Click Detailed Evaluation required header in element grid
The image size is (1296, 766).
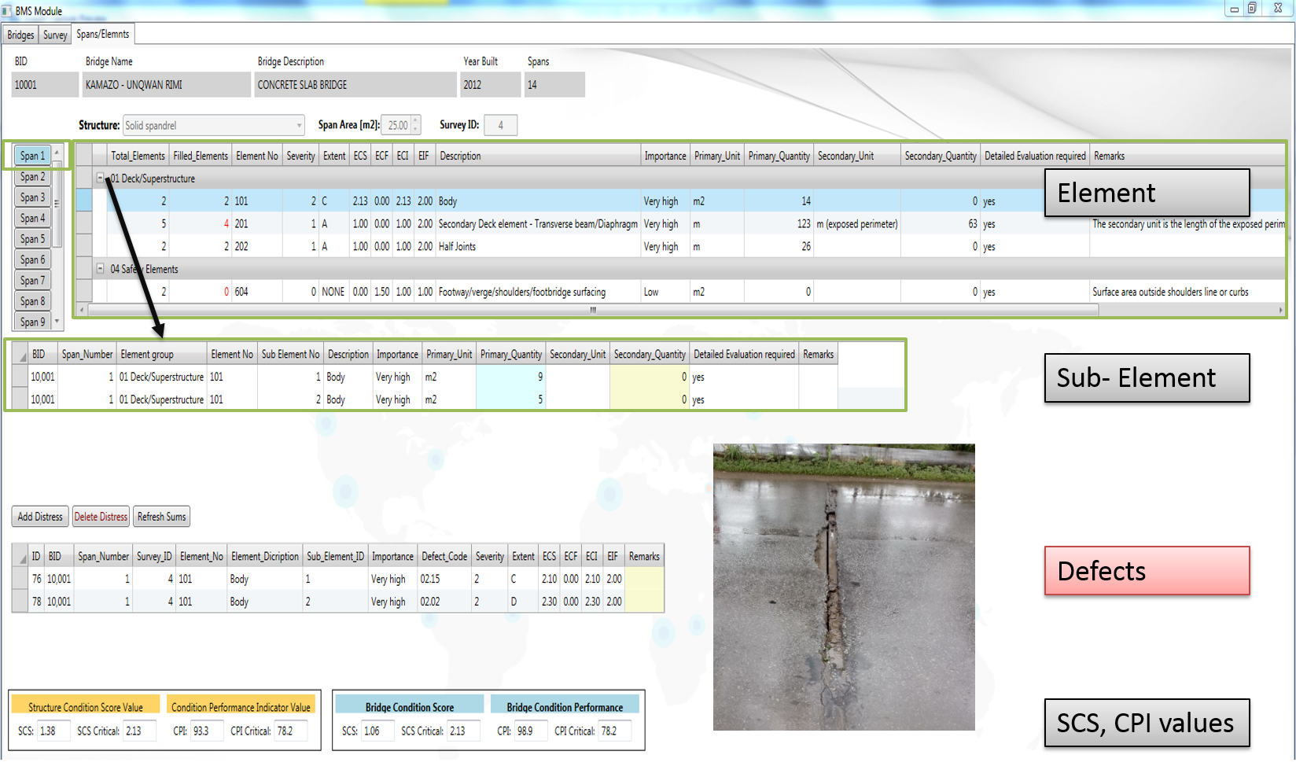(1035, 156)
